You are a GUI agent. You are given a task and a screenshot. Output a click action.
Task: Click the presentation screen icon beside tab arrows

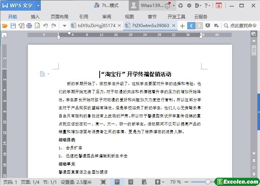(208, 26)
